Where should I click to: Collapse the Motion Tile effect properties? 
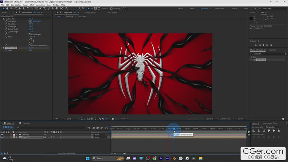[x=2, y=19]
